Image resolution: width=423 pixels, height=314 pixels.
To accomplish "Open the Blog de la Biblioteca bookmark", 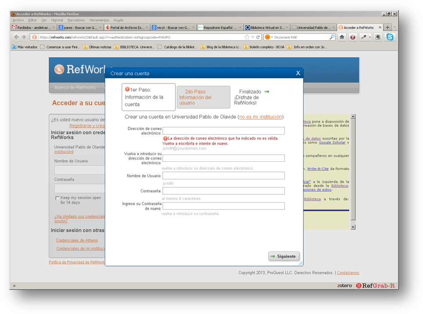I will click(x=221, y=47).
